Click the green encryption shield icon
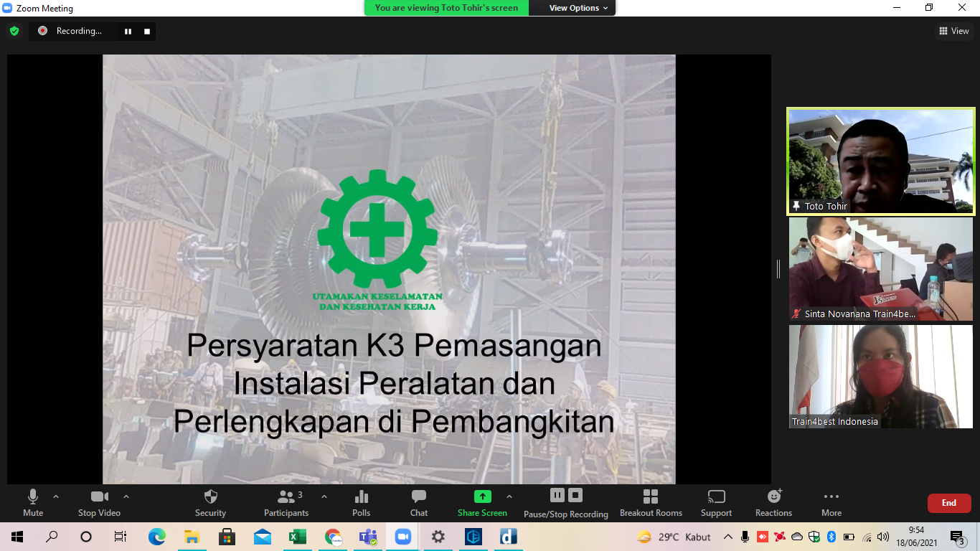The height and width of the screenshot is (551, 980). coord(14,31)
